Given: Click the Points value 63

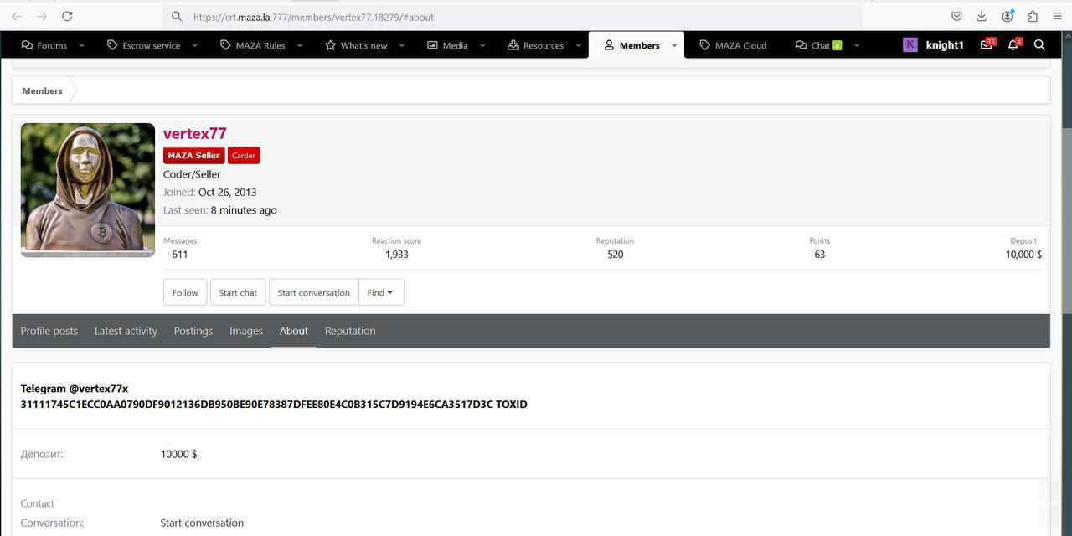Looking at the screenshot, I should tap(820, 255).
